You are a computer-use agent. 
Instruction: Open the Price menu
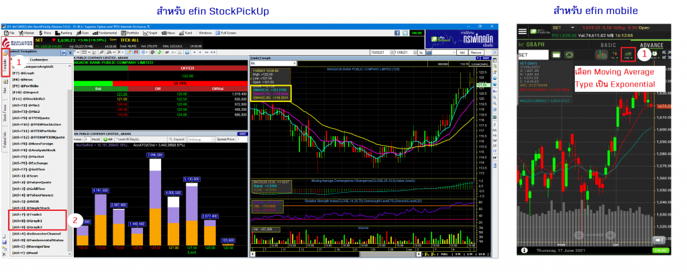(45, 33)
